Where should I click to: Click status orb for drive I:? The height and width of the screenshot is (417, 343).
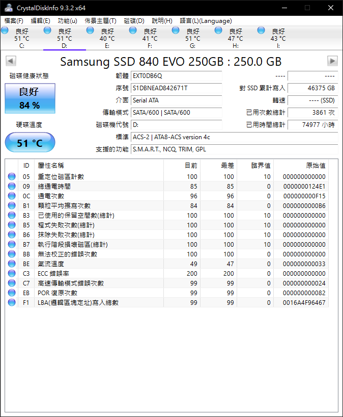coord(261,30)
